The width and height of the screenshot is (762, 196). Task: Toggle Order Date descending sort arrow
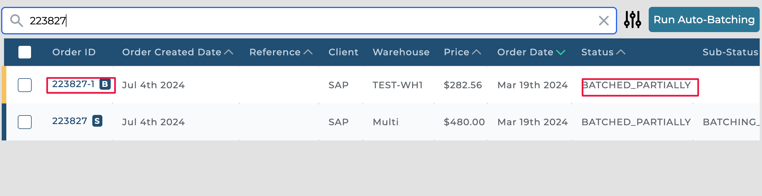[x=560, y=52]
